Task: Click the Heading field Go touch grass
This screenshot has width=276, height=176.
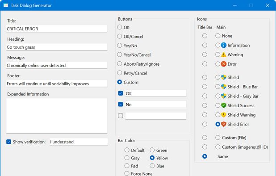Action: 57,47
